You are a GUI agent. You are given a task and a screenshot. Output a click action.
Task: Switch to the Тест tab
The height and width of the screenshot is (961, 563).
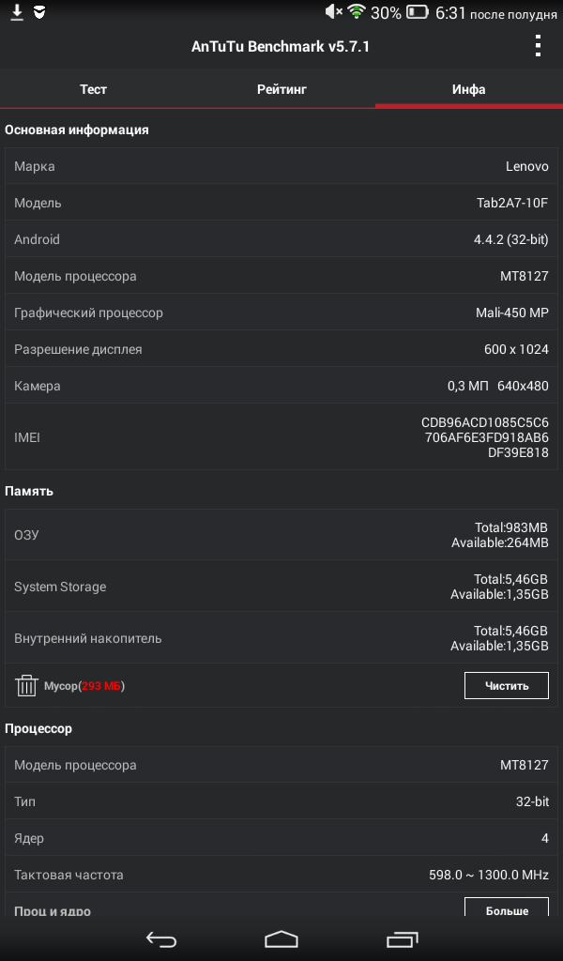click(x=93, y=89)
